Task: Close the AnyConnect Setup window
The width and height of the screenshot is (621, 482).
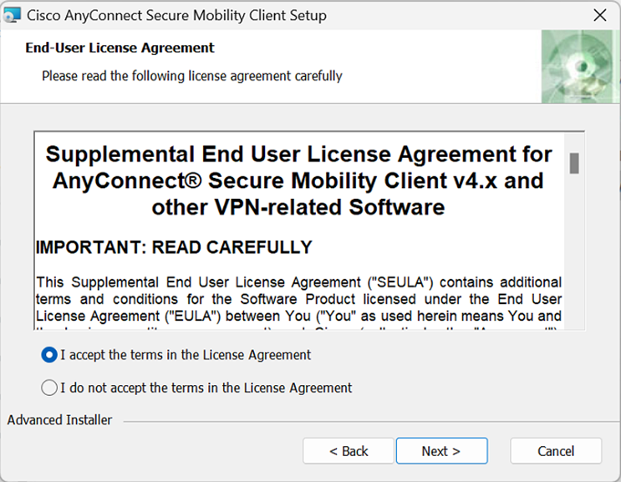Action: 599,15
